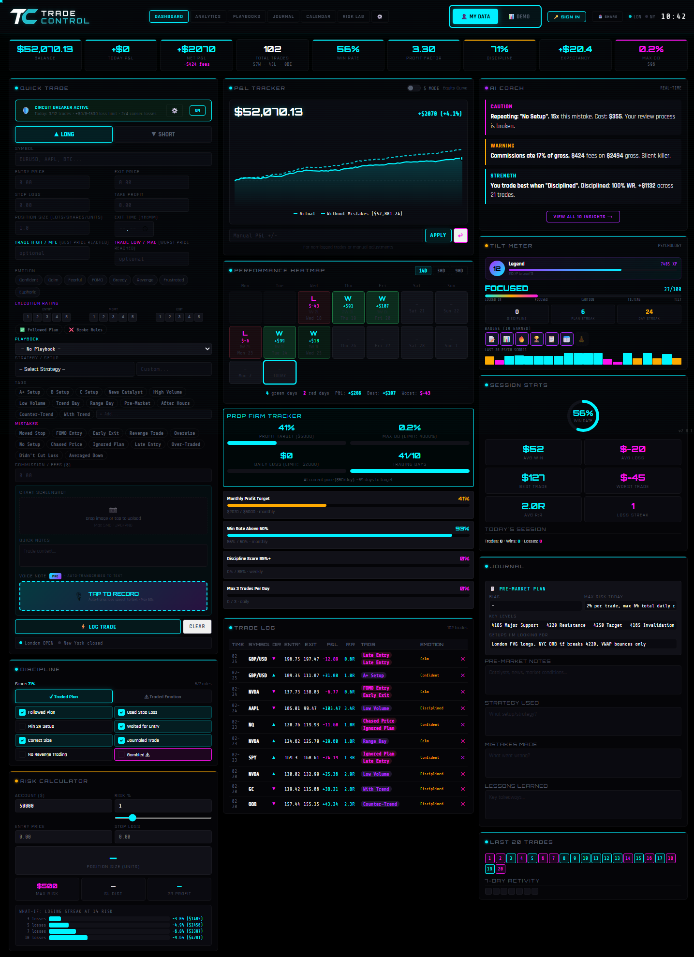Viewport: 694px width, 957px height.
Task: Open Wed 18 loss cell in heatmap
Action: click(x=314, y=308)
